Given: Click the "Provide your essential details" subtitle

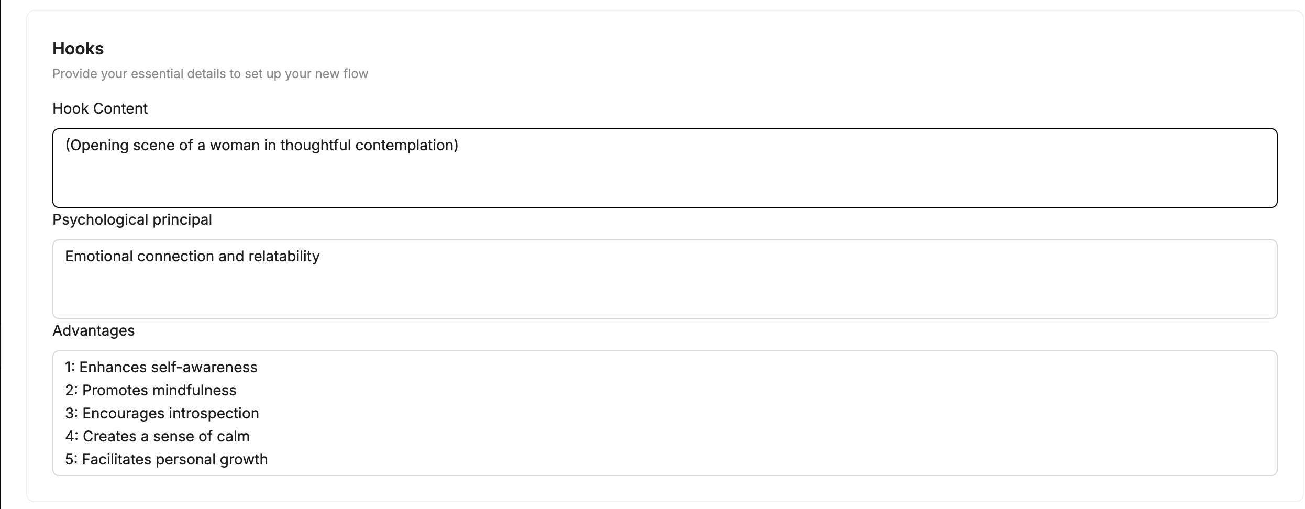Looking at the screenshot, I should click(210, 74).
